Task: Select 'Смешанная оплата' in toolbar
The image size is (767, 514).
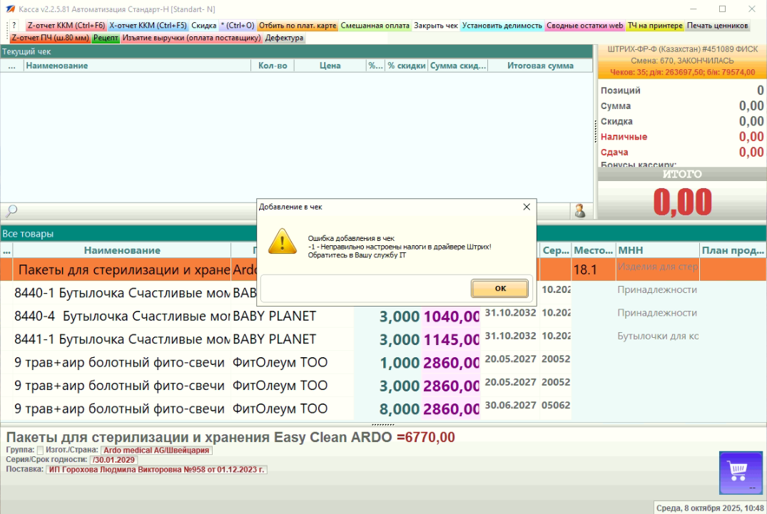Action: pos(375,26)
